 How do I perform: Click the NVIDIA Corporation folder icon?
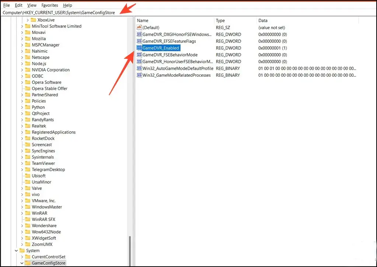tap(28, 70)
